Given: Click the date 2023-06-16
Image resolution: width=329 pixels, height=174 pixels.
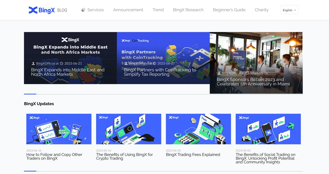Looking at the screenshot, I should click(x=34, y=150).
